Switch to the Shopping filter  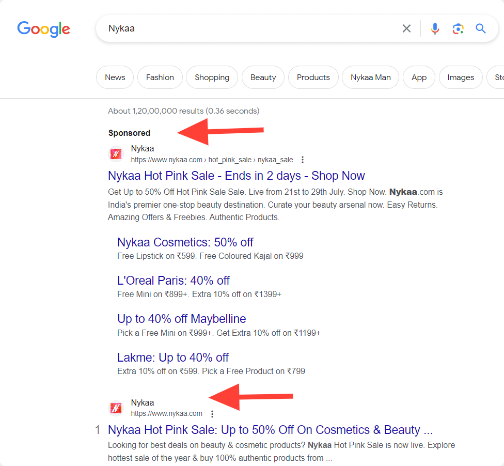coord(212,77)
